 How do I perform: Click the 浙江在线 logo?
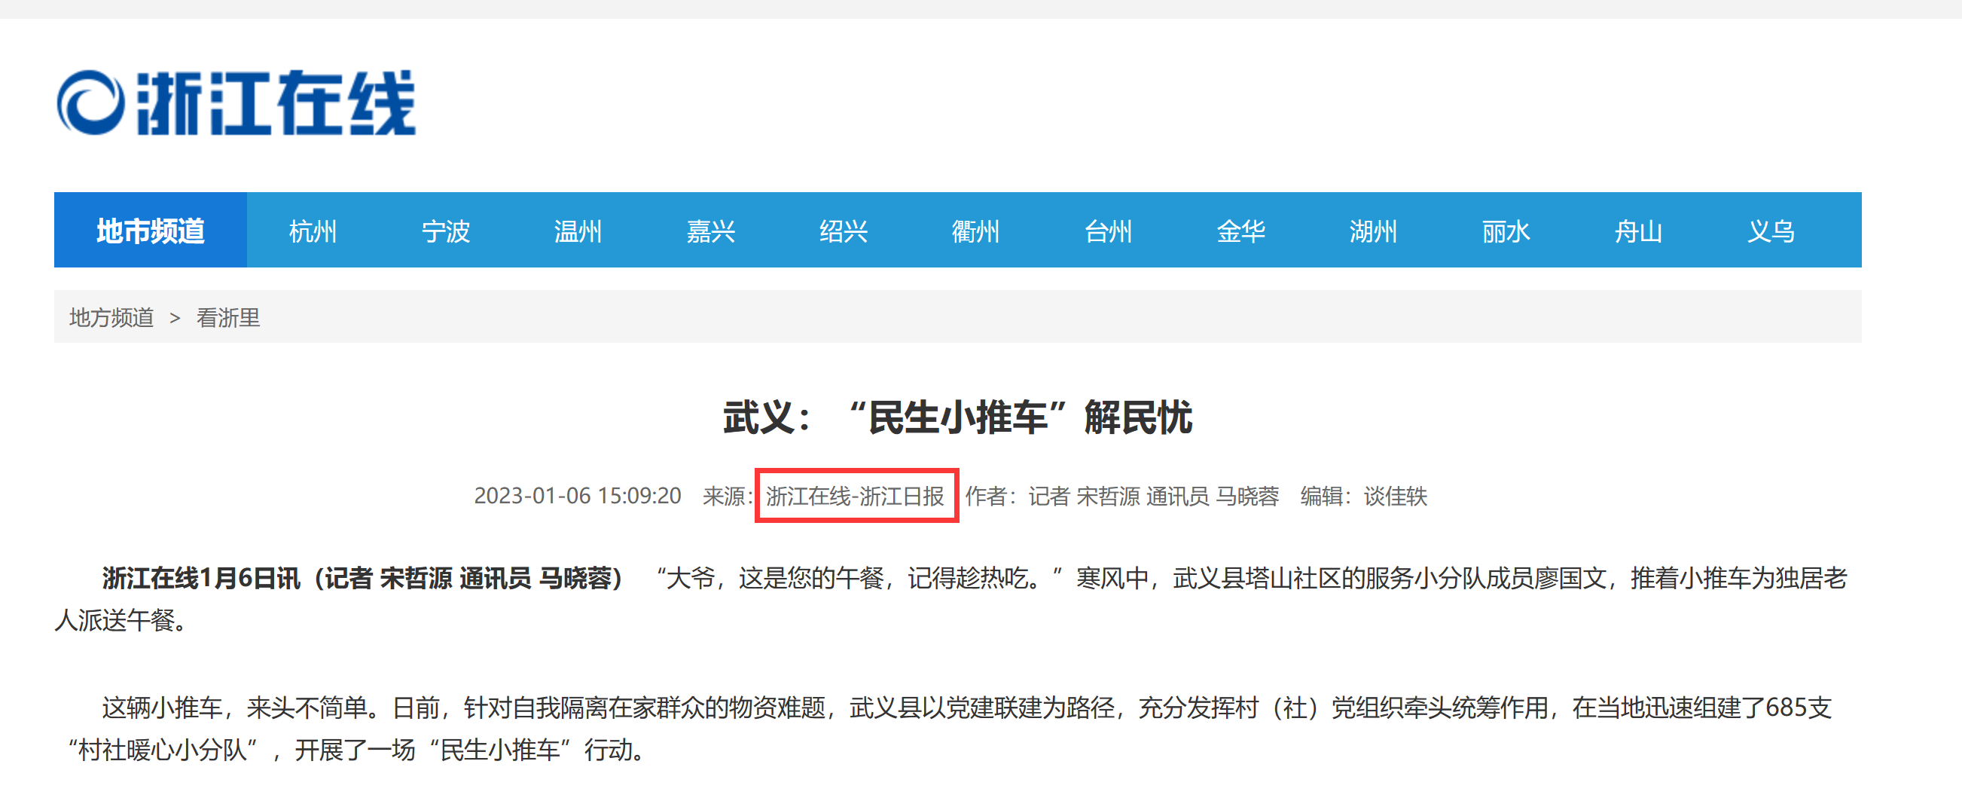point(236,103)
